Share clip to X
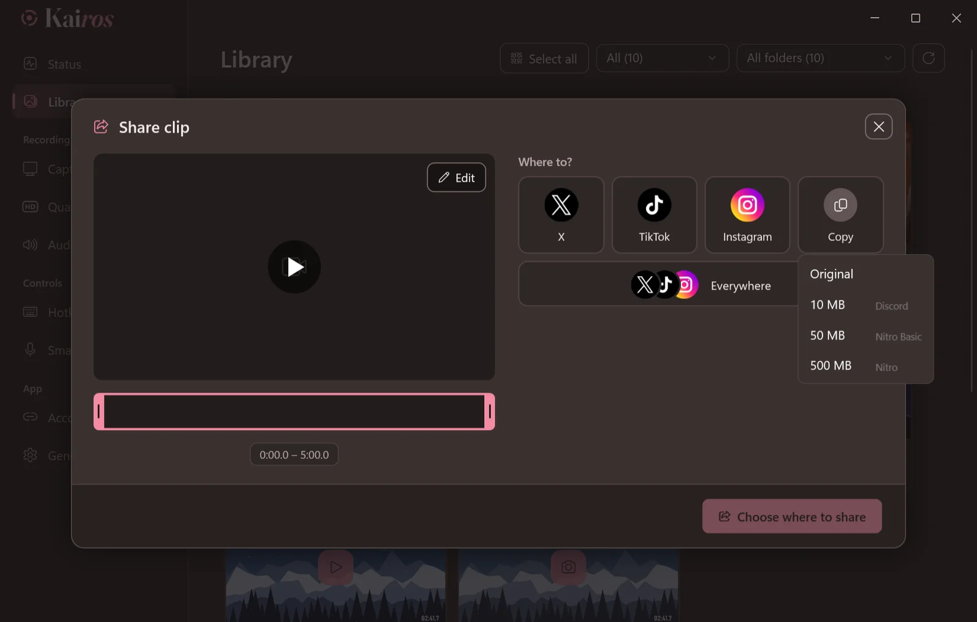The width and height of the screenshot is (977, 622). tap(561, 214)
